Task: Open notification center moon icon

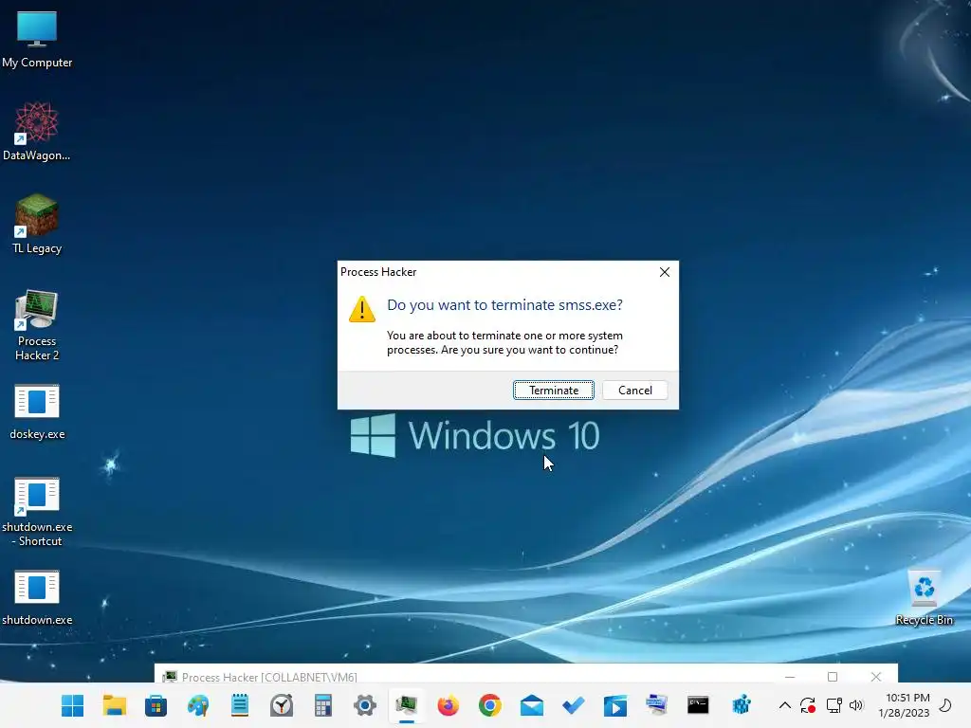Action: point(945,705)
